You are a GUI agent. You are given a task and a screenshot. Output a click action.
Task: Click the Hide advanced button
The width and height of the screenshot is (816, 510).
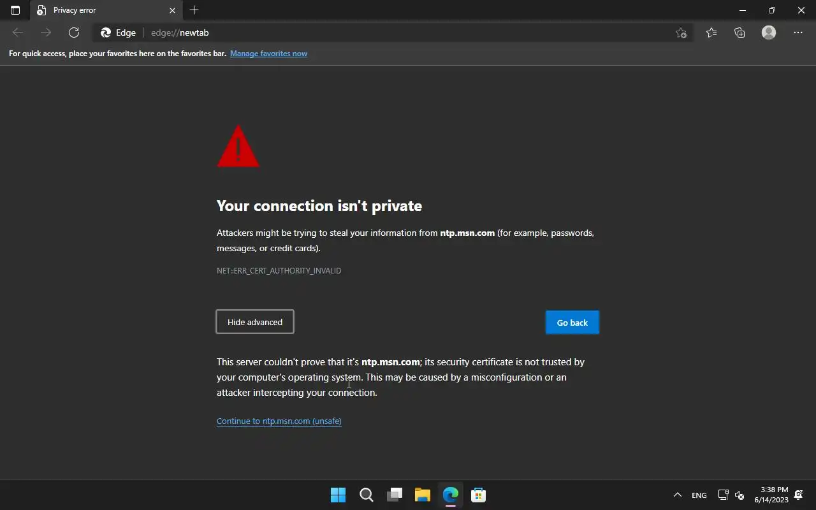point(255,322)
